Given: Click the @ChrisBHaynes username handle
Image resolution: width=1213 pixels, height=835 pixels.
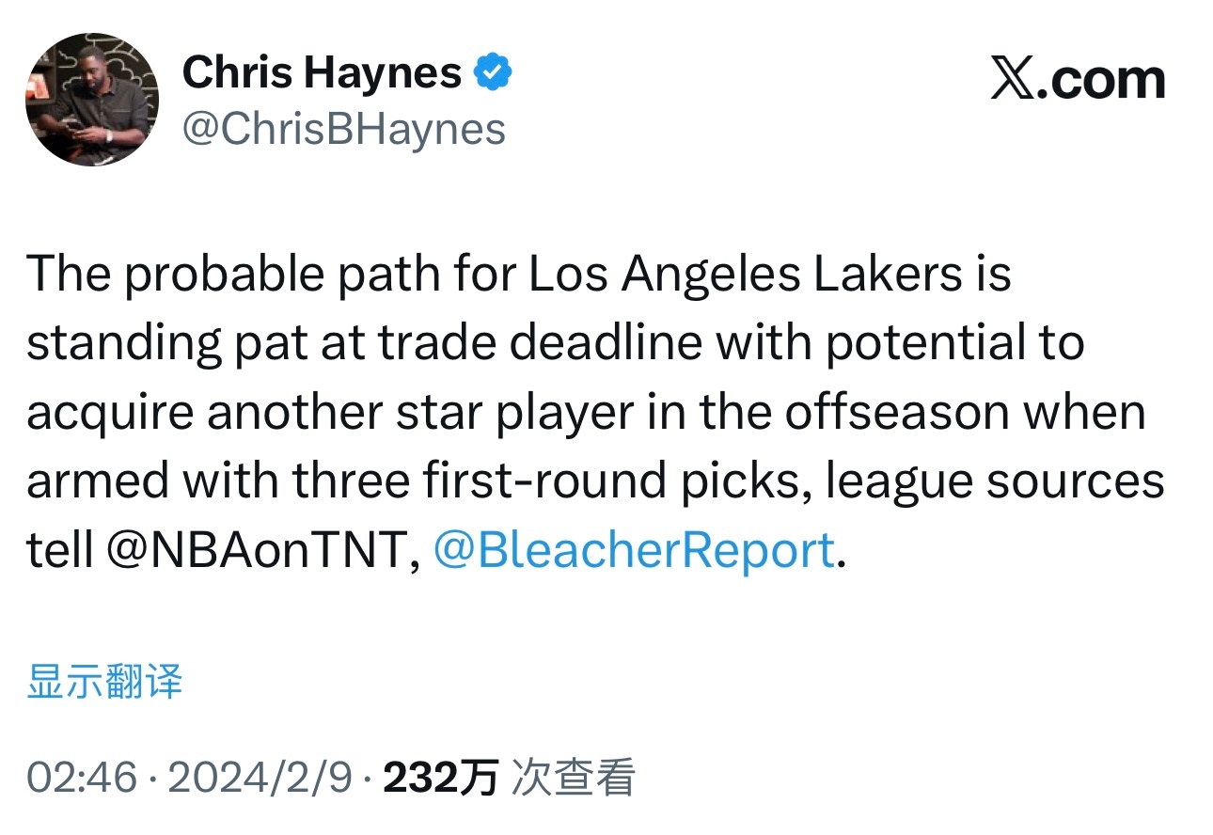Looking at the screenshot, I should pyautogui.click(x=343, y=127).
